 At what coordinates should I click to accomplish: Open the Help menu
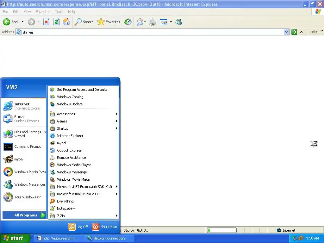pyautogui.click(x=72, y=12)
